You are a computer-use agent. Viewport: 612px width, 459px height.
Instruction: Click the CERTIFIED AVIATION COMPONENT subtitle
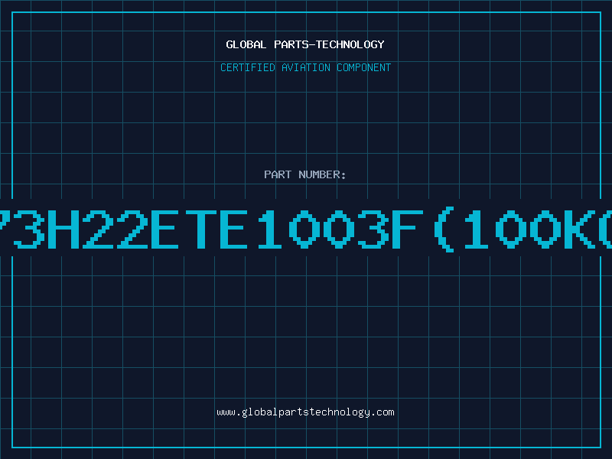click(x=305, y=67)
